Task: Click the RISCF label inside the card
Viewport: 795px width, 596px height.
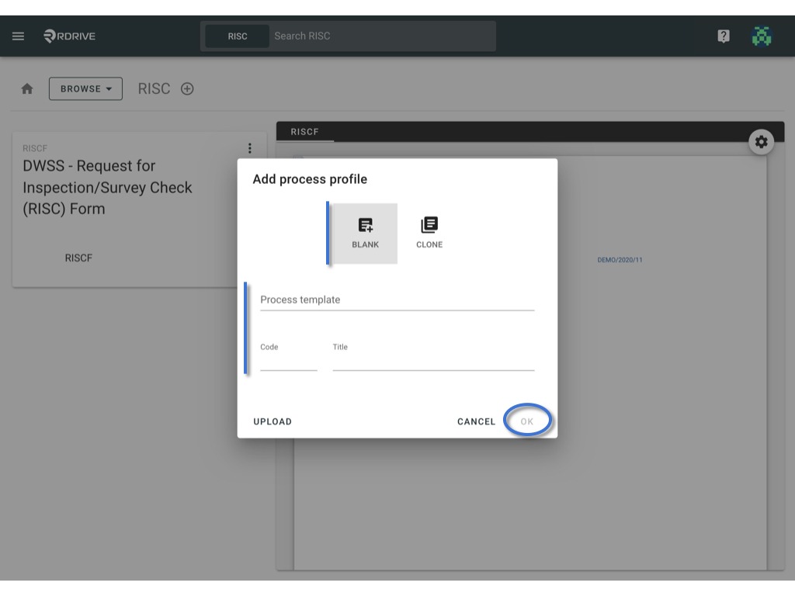Action: click(x=78, y=258)
